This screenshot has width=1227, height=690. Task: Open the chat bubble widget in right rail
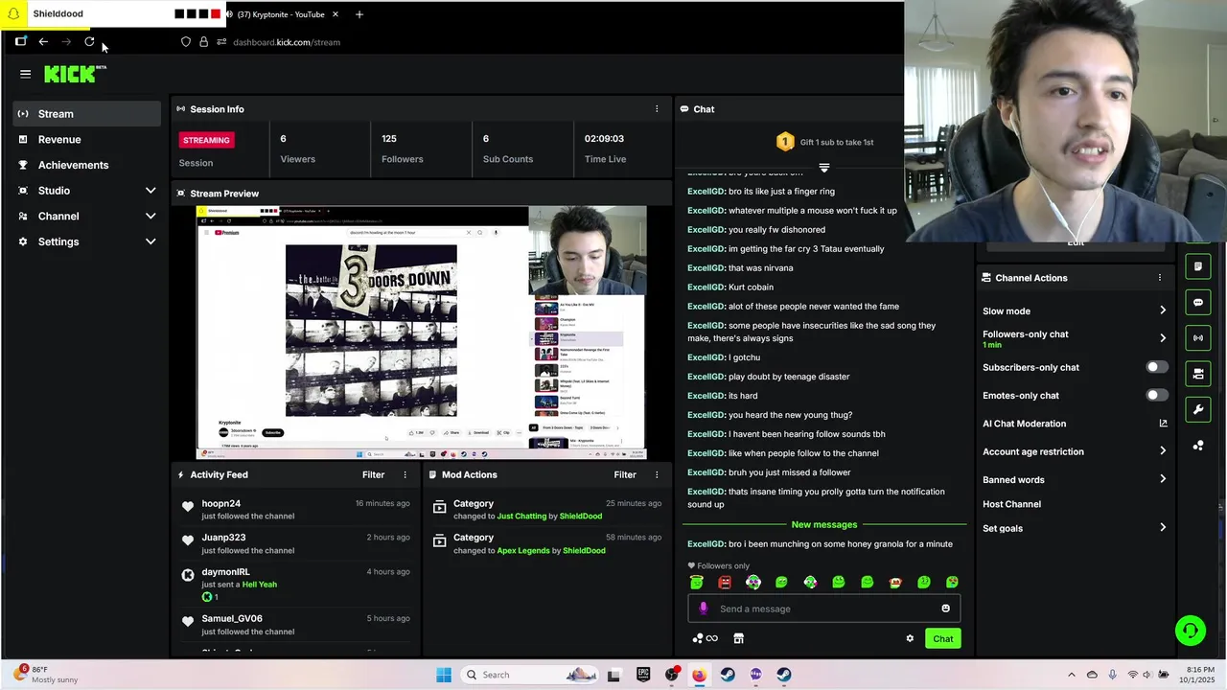click(x=1197, y=302)
